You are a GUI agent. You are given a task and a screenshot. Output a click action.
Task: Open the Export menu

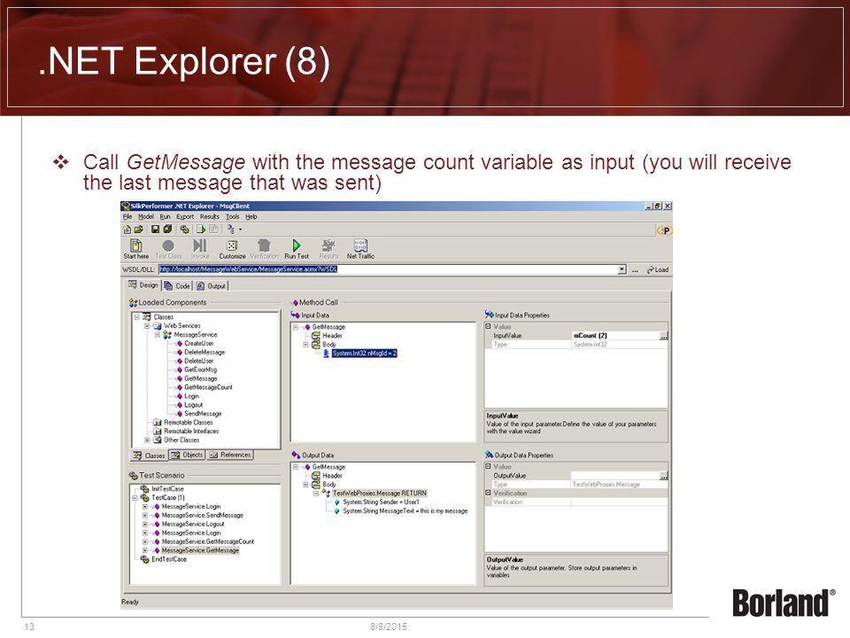(x=185, y=216)
